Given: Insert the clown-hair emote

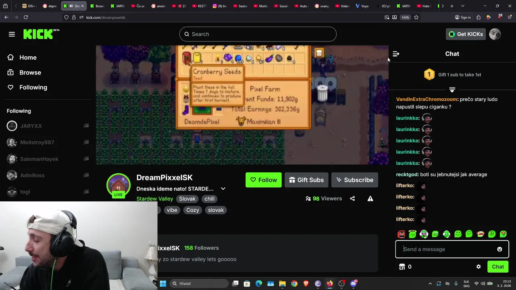Looking at the screenshot, I should (480, 234).
